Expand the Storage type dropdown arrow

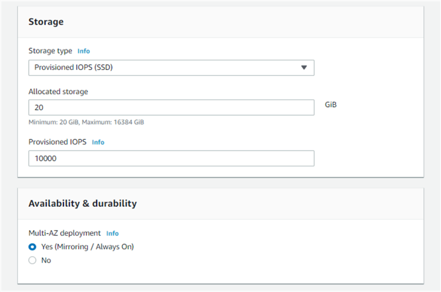[304, 68]
